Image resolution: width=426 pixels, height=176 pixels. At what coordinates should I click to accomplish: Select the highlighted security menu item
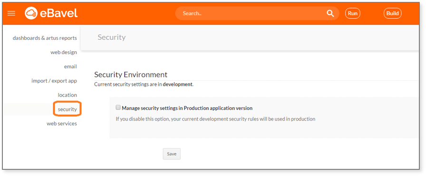(x=67, y=109)
